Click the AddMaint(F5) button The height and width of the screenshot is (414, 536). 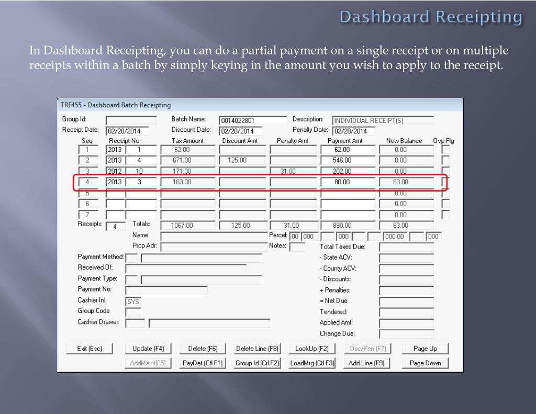pos(148,363)
